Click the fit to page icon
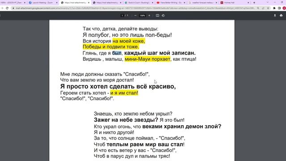This screenshot has width=286, height=161. (157, 16)
